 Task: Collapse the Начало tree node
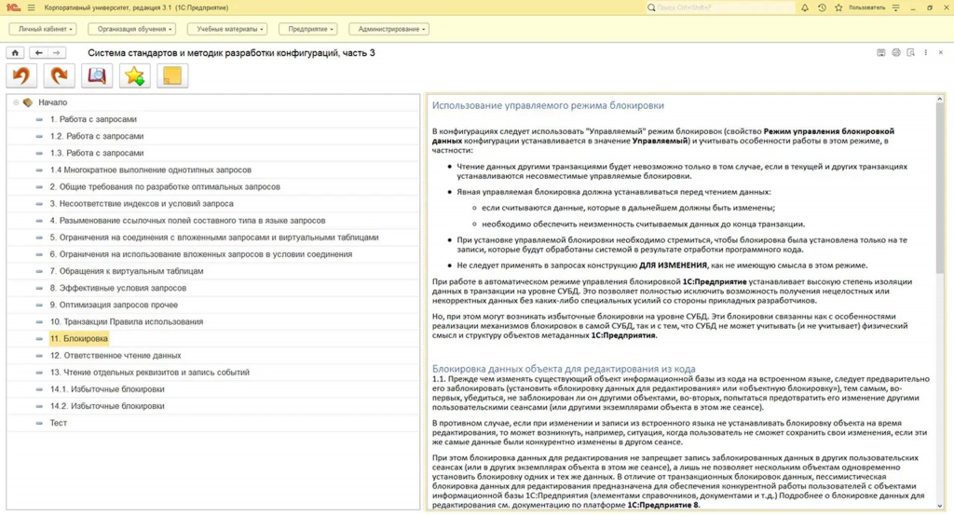[x=16, y=102]
